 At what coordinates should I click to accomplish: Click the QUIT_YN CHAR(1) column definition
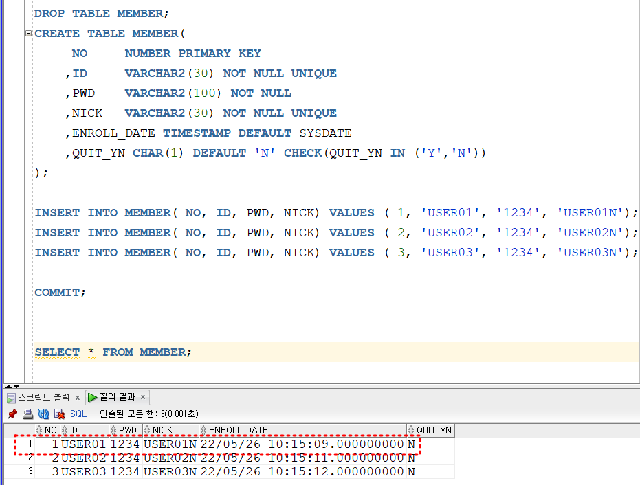click(276, 153)
